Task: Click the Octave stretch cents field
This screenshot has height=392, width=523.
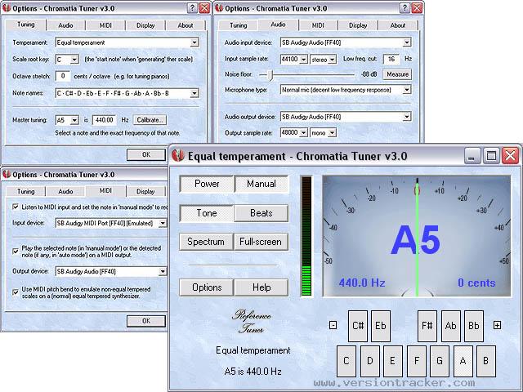Action: 63,76
